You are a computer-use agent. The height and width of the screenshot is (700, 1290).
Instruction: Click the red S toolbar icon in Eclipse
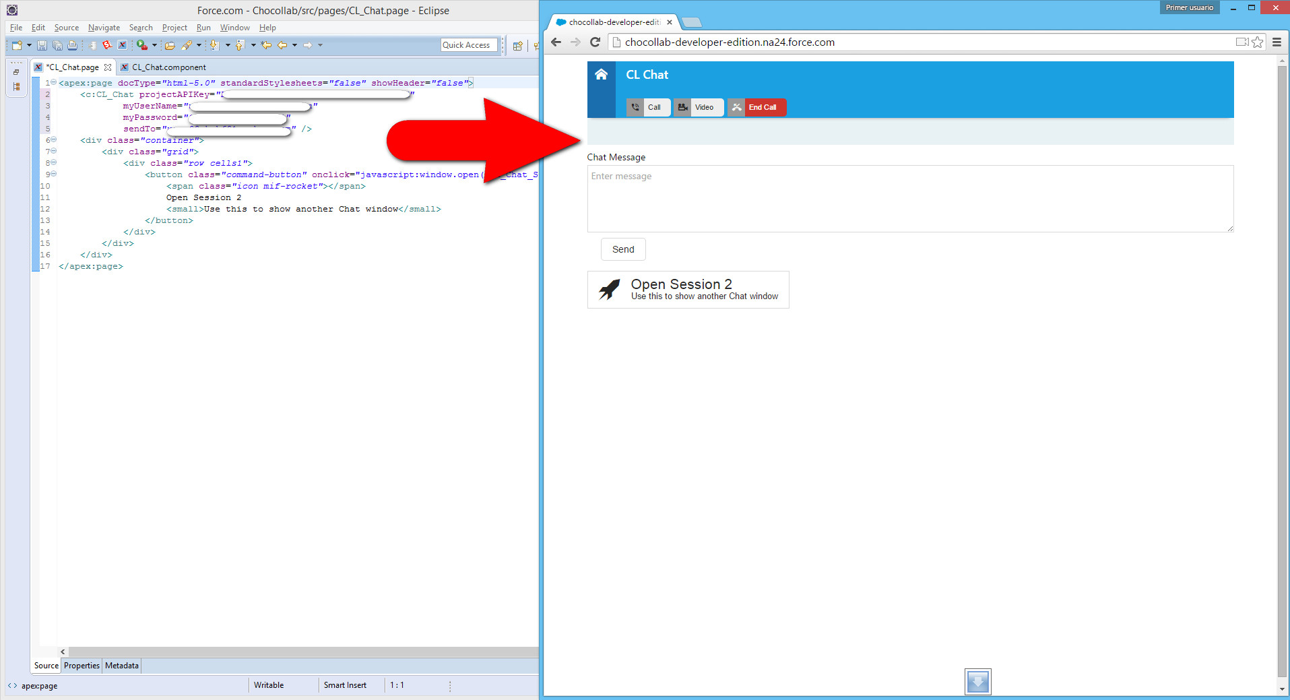point(107,45)
